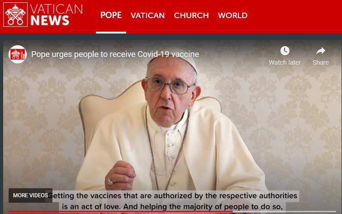Click the second subtitle line
This screenshot has height=214, width=342.
(x=172, y=206)
